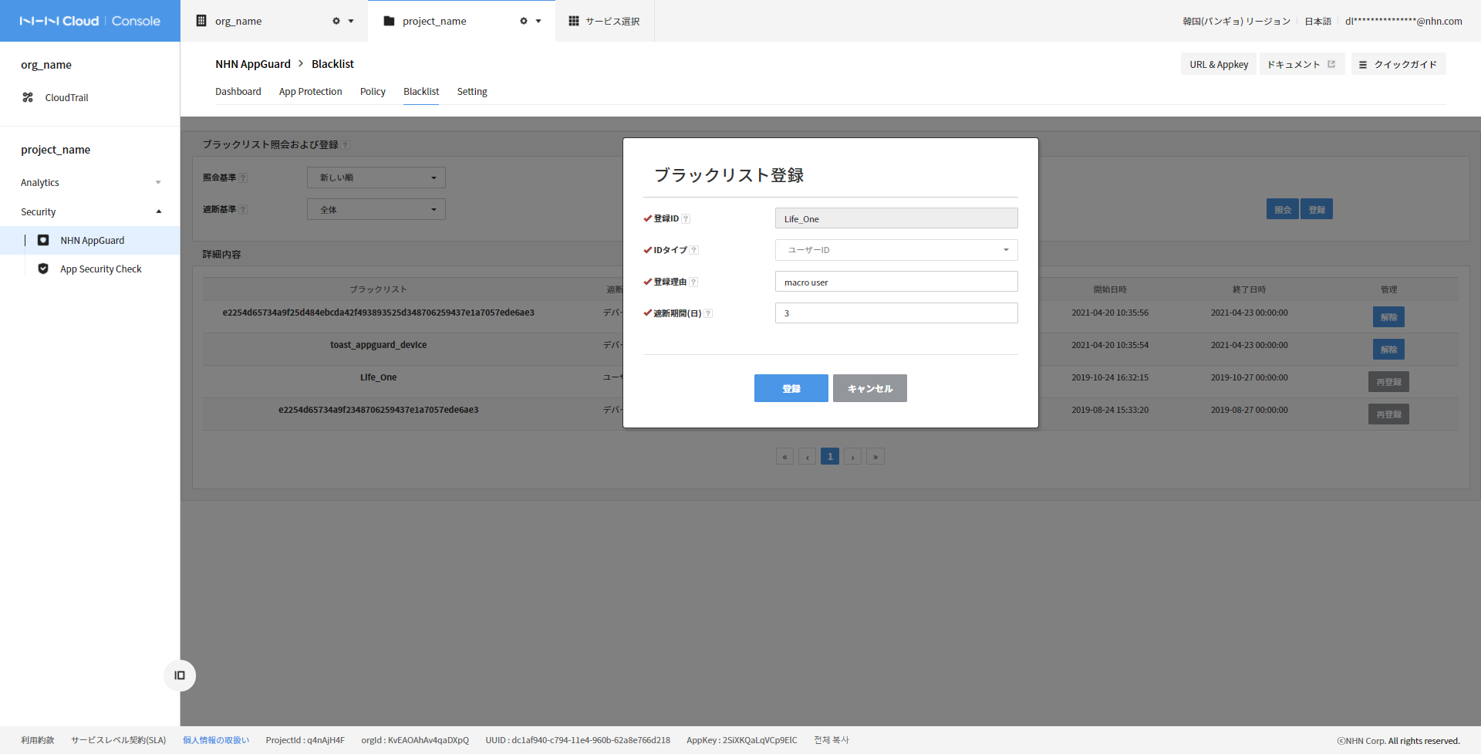Switch to the Blacklist tab
The height and width of the screenshot is (754, 1481).
click(x=421, y=91)
